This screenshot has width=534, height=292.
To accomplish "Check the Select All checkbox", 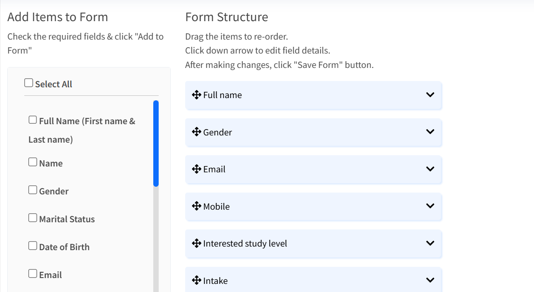I will [x=29, y=83].
